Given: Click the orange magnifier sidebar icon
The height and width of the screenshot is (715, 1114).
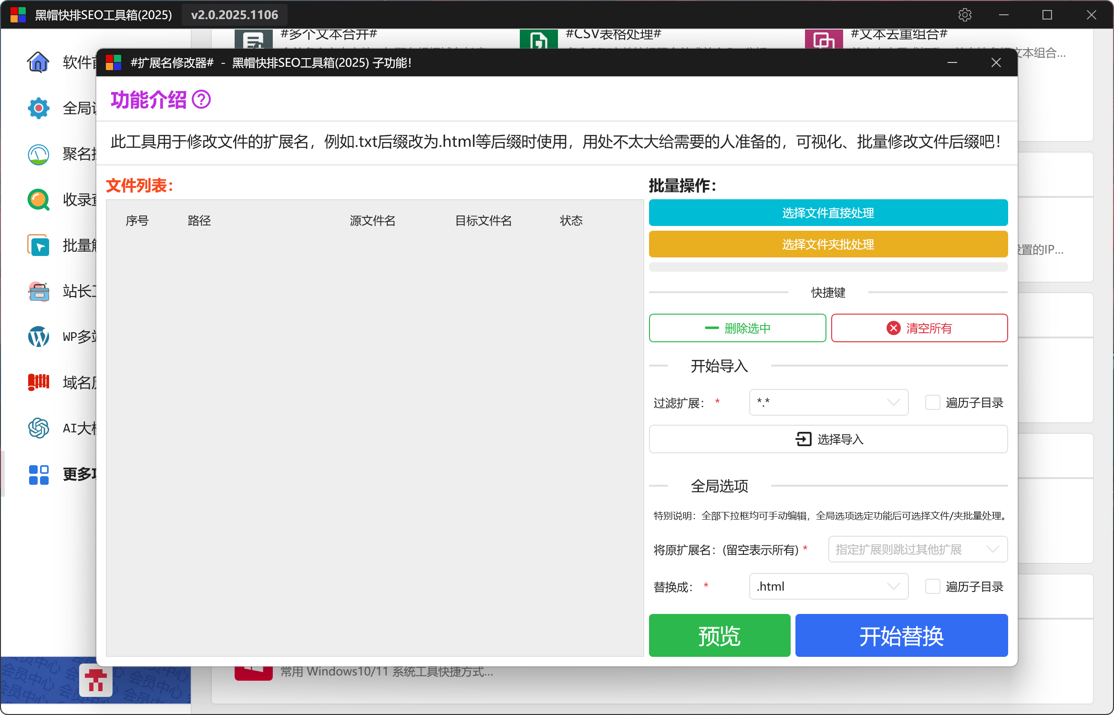Looking at the screenshot, I should coord(38,200).
